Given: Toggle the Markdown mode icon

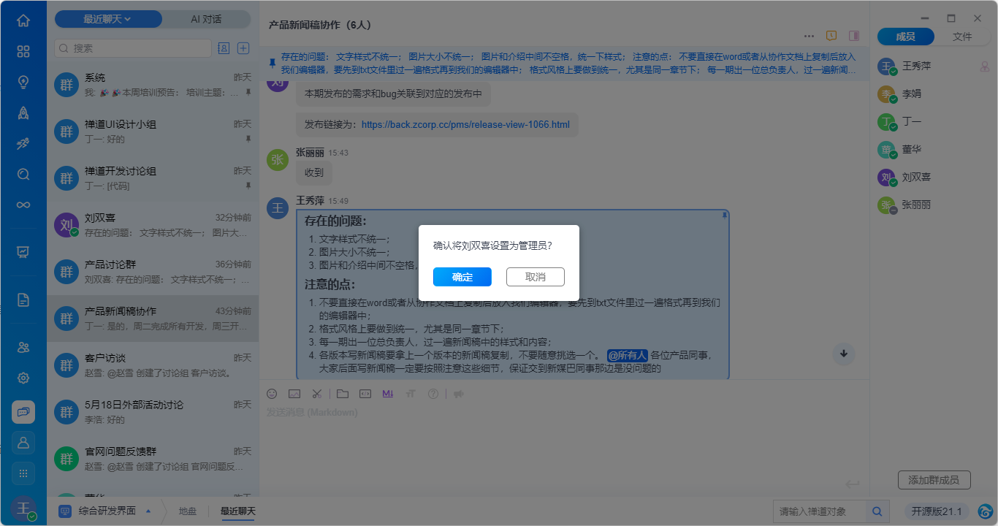Looking at the screenshot, I should 387,394.
